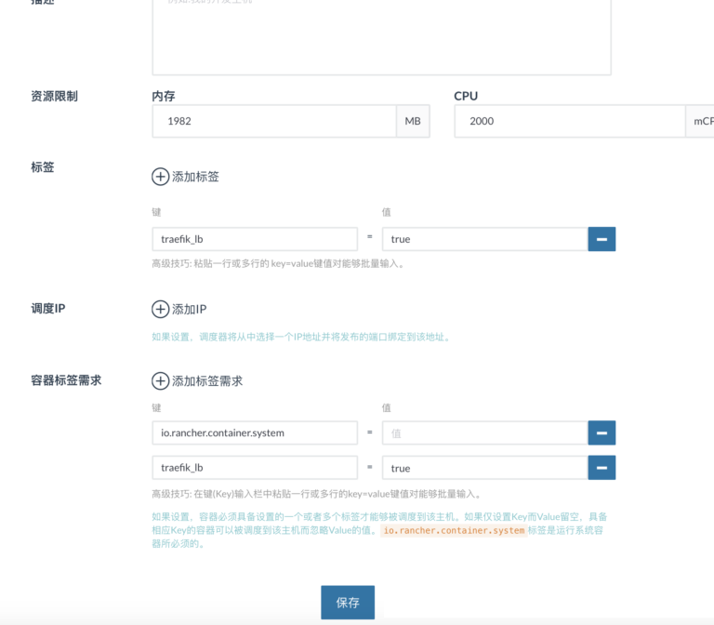Edit the container requirement key traefik_lb
This screenshot has height=625, width=714.
pos(255,468)
